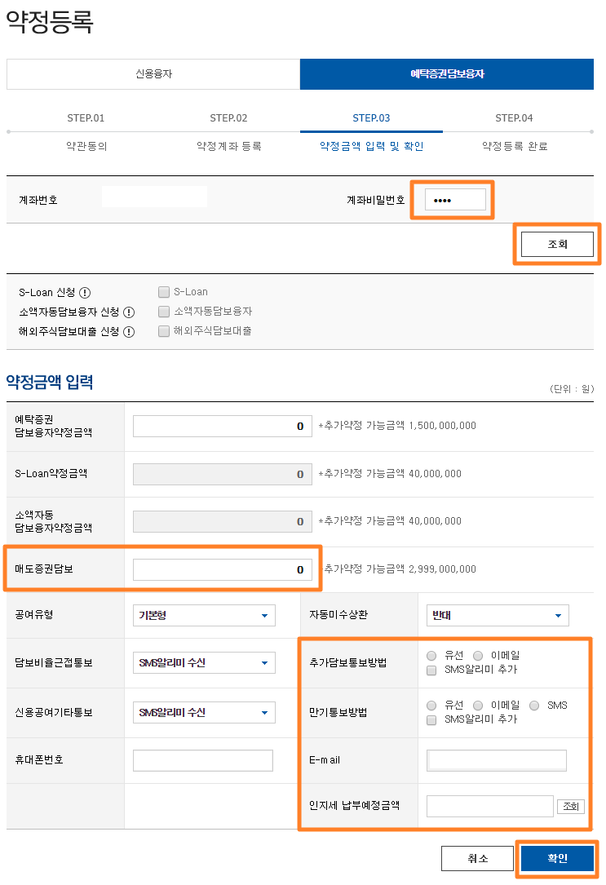
Task: Click the 계좌번호 field
Action: (x=154, y=197)
